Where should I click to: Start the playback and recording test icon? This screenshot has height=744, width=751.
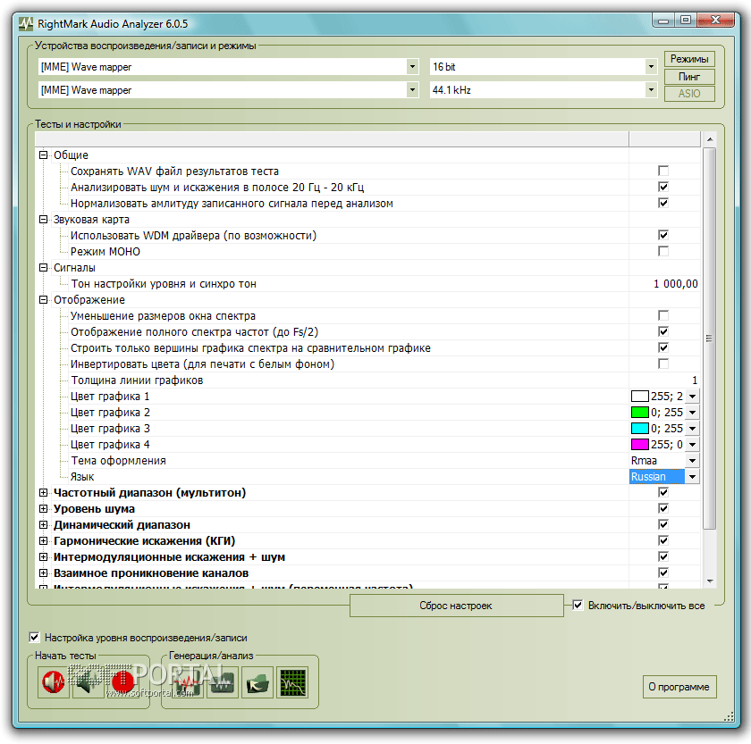tap(54, 681)
